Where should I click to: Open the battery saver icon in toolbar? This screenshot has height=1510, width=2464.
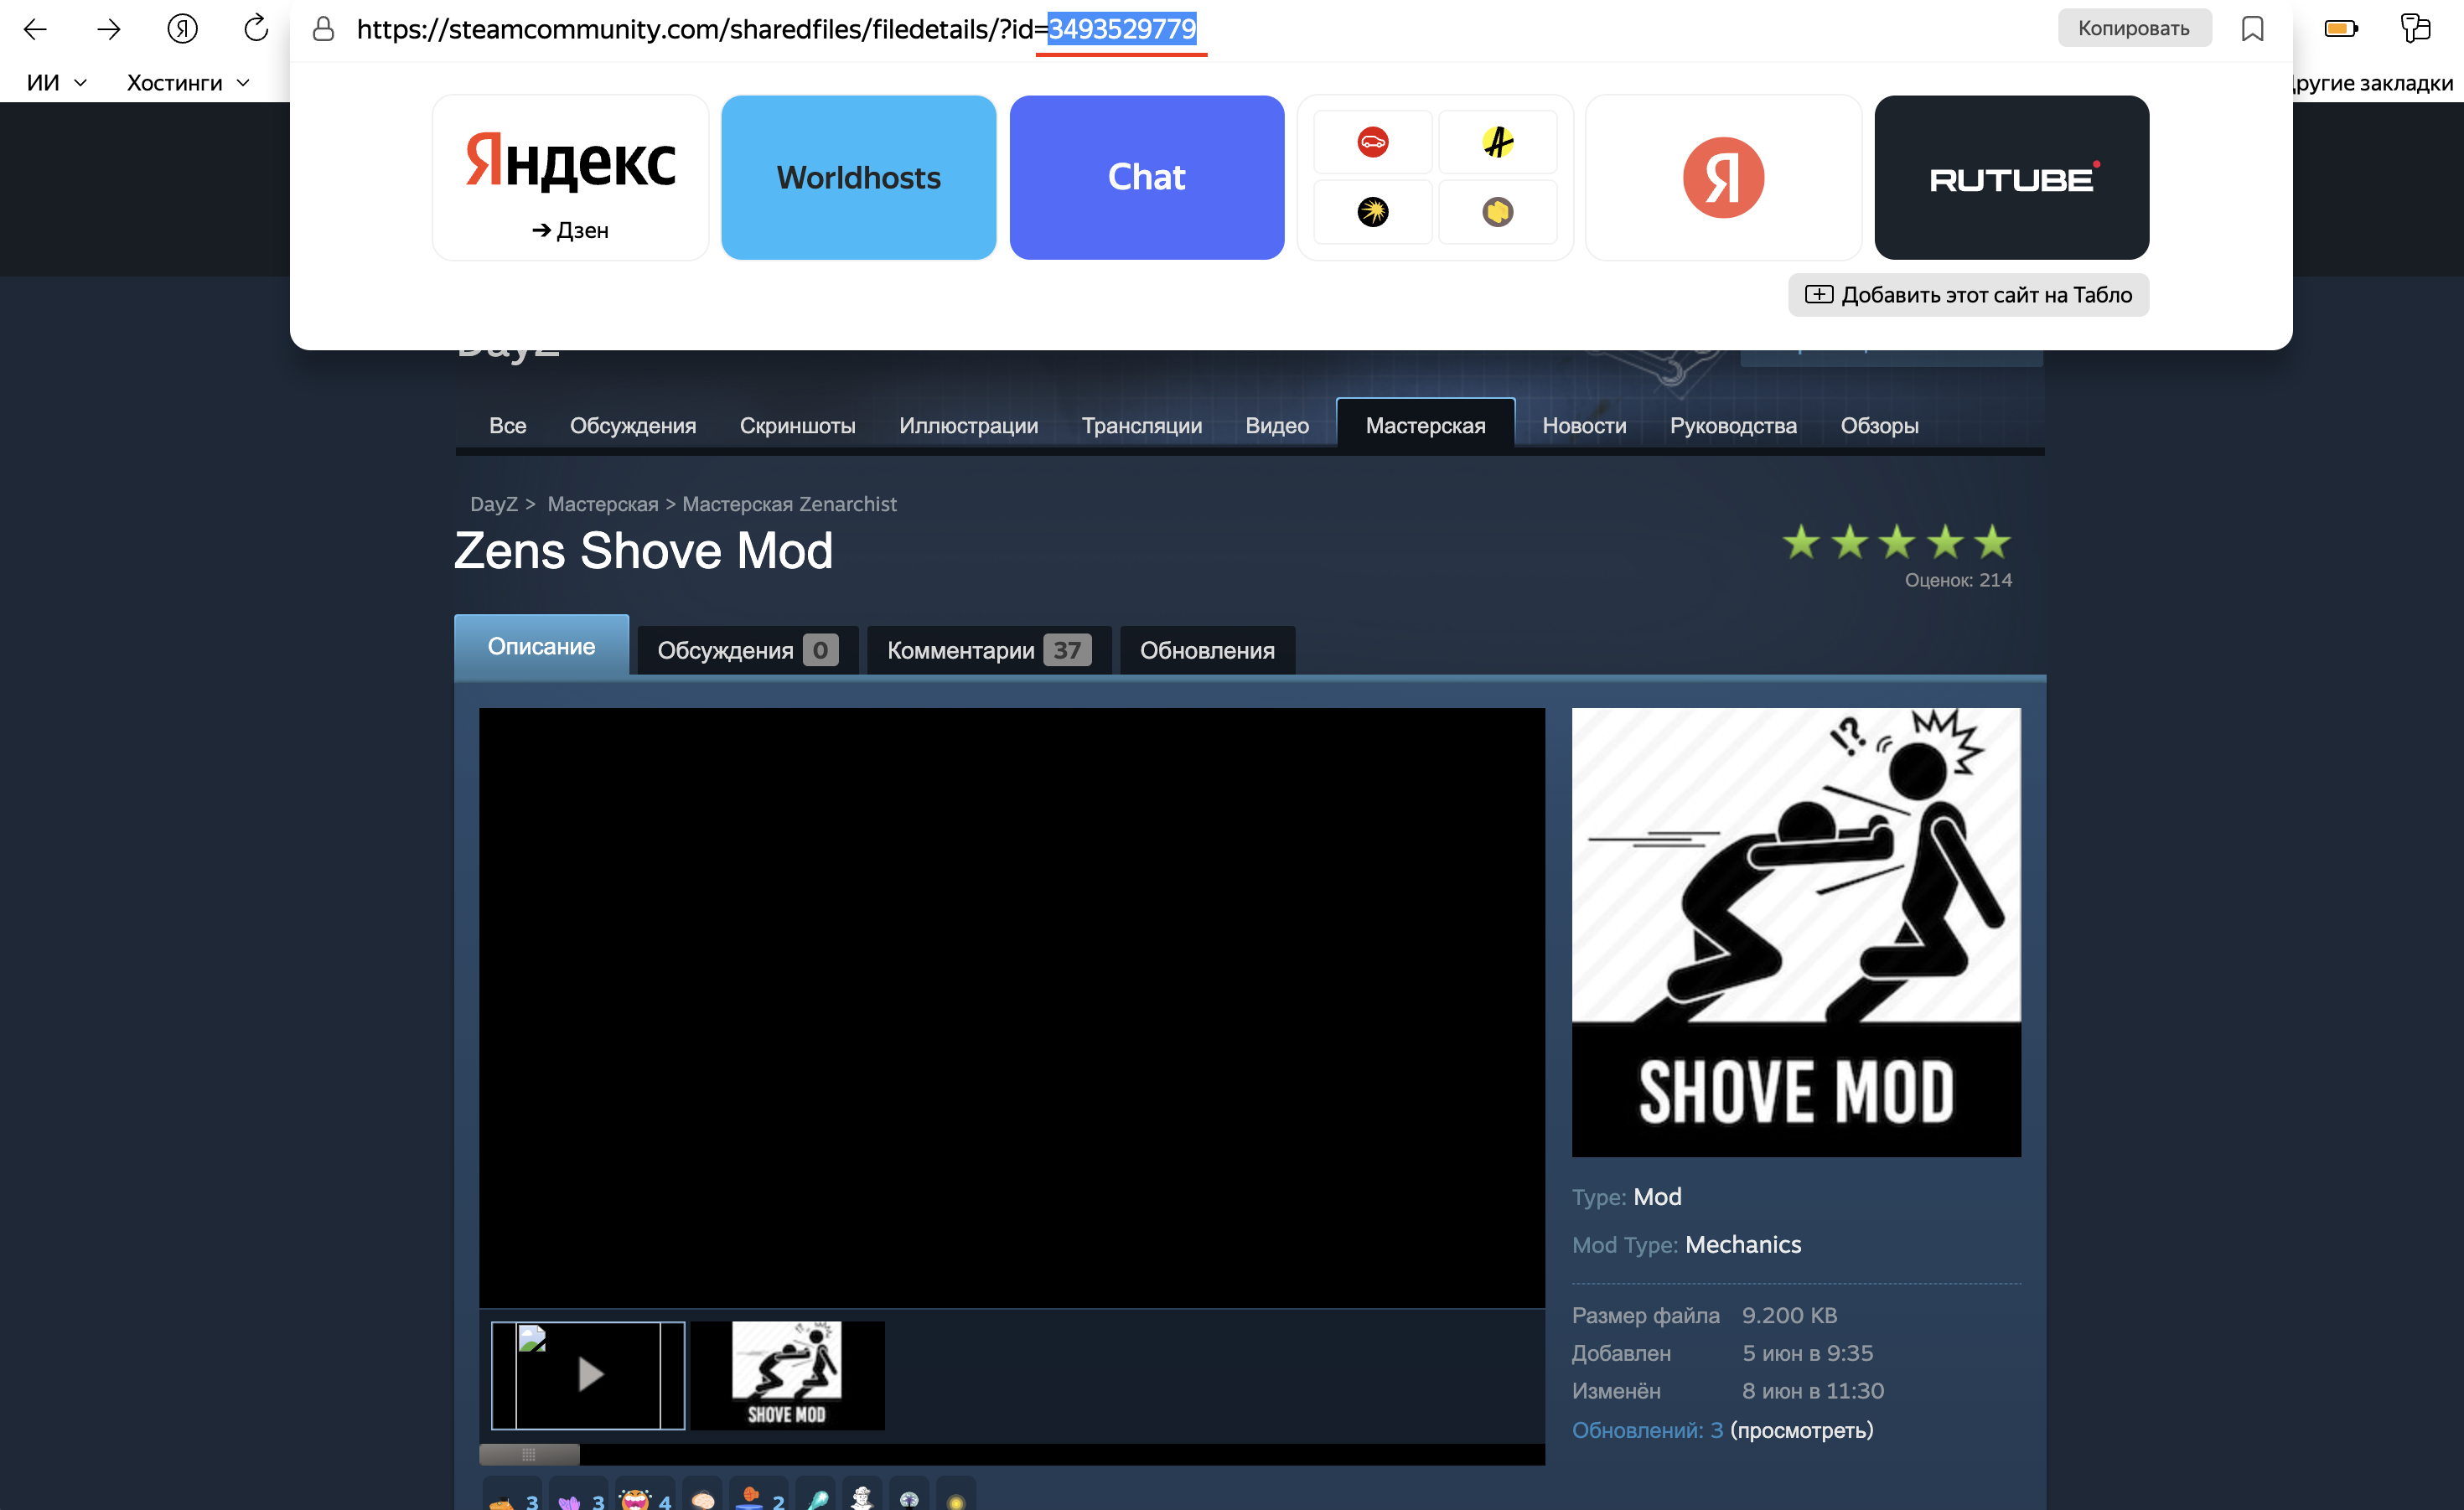click(x=2340, y=29)
